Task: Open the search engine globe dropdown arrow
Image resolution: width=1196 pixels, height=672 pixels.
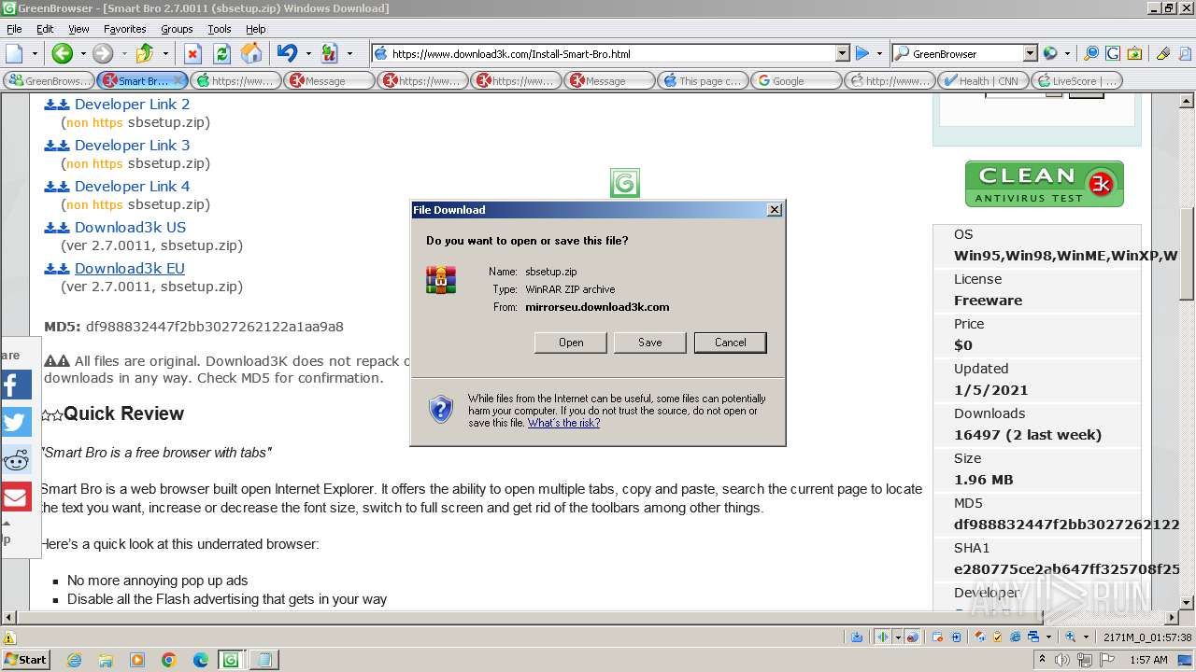Action: (x=1067, y=53)
